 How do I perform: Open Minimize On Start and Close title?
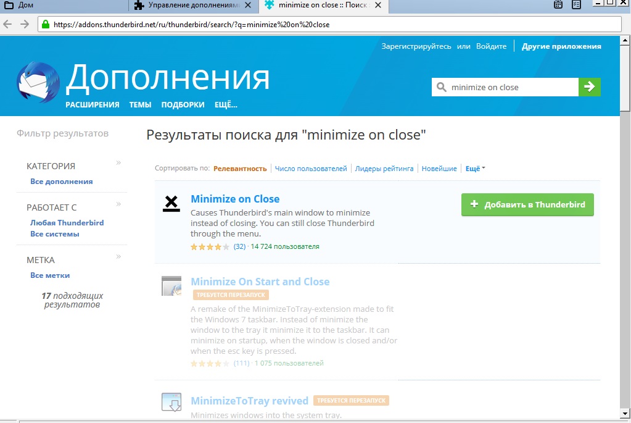(260, 282)
